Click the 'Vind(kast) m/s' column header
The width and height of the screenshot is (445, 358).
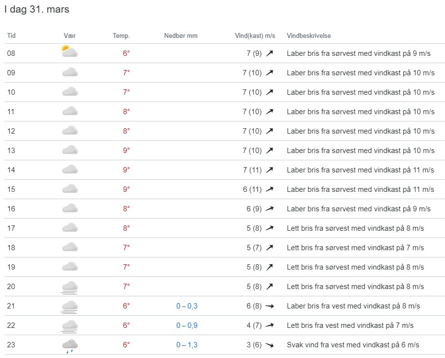tap(255, 36)
